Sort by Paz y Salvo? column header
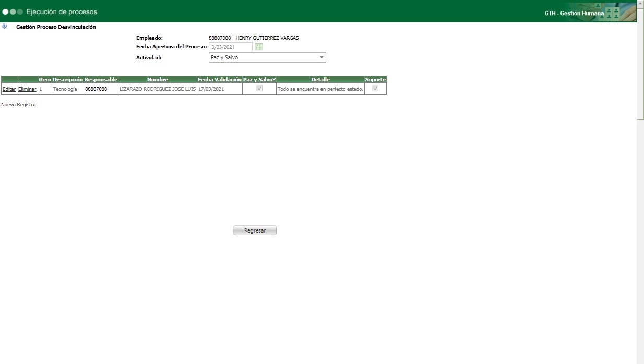Viewport: 644px width, 364px height. (259, 79)
